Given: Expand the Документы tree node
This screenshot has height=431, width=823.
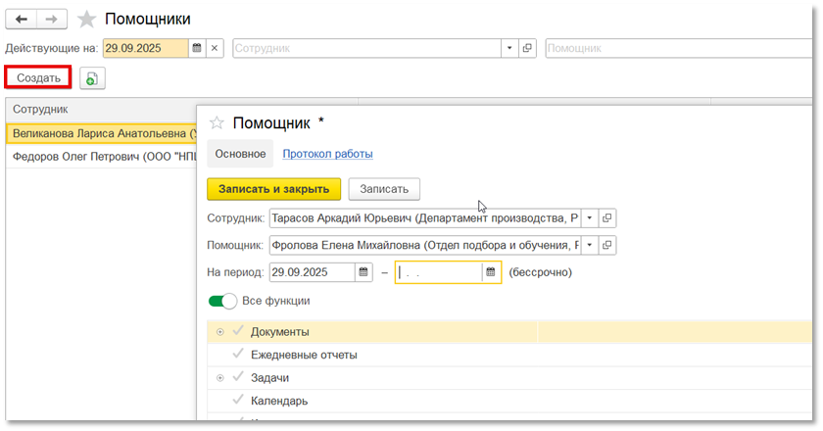Looking at the screenshot, I should [x=219, y=332].
